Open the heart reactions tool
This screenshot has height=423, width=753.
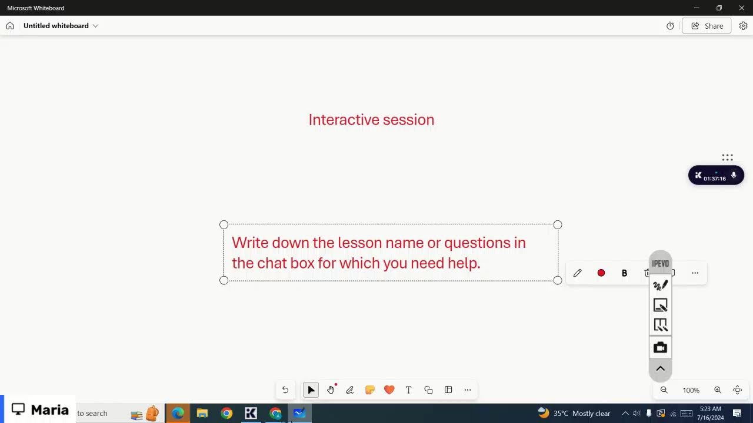(x=389, y=390)
